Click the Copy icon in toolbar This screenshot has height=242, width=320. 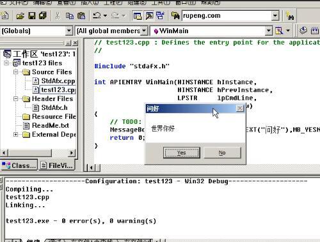coord(70,16)
